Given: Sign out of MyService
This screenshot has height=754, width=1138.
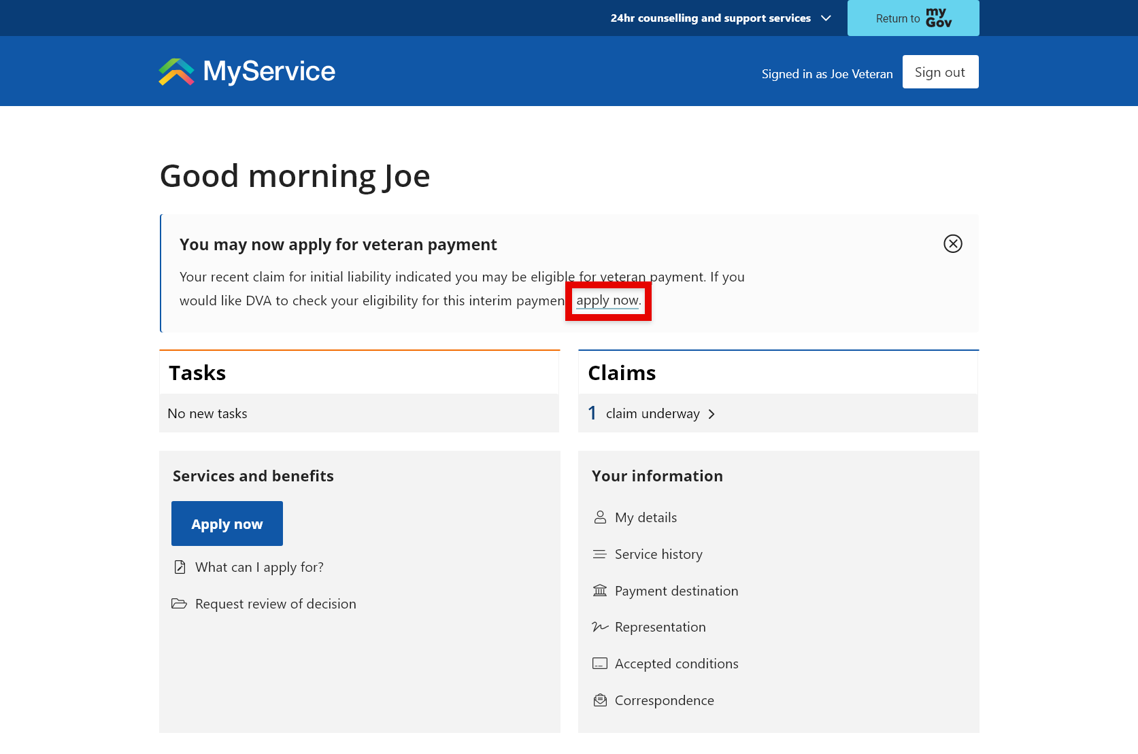Looking at the screenshot, I should pyautogui.click(x=940, y=72).
